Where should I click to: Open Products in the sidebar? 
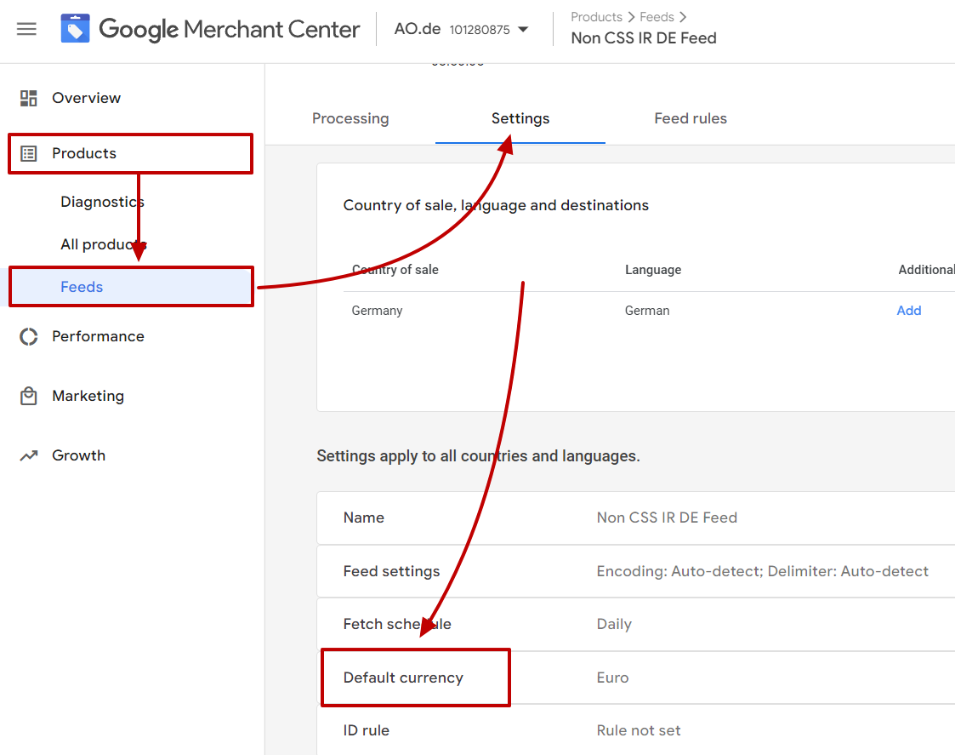(84, 153)
